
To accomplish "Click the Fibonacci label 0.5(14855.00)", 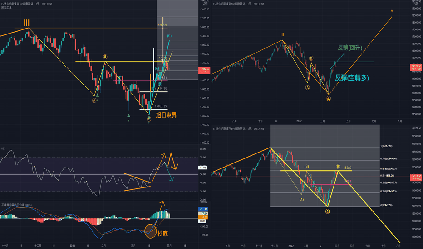I will tap(388, 176).
